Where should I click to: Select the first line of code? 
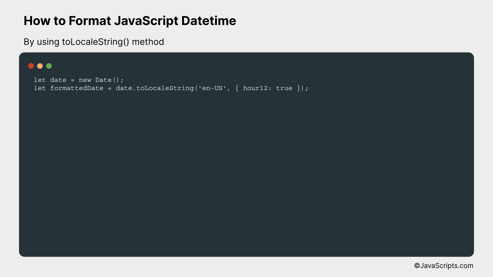[x=79, y=80]
